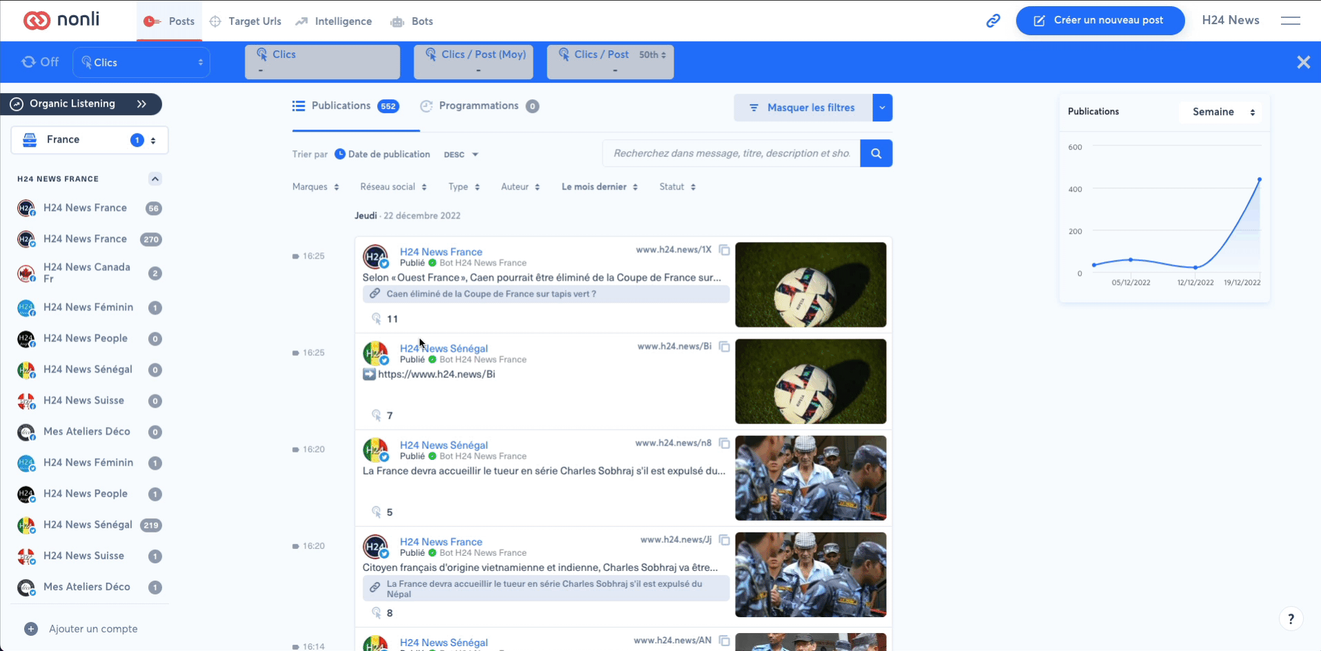Open the Posts tab

tap(169, 21)
